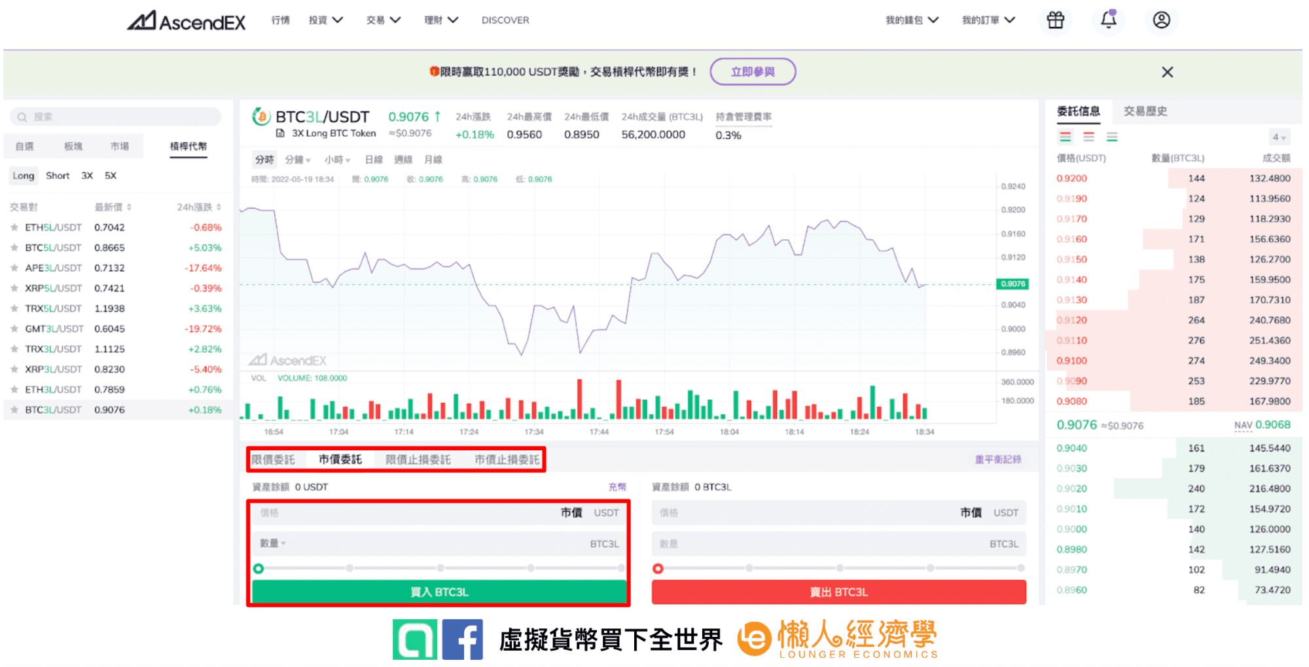Close the promotion banner
The height and width of the screenshot is (667, 1309).
(x=1167, y=72)
